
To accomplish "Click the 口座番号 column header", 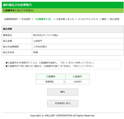I will pos(78,77).
